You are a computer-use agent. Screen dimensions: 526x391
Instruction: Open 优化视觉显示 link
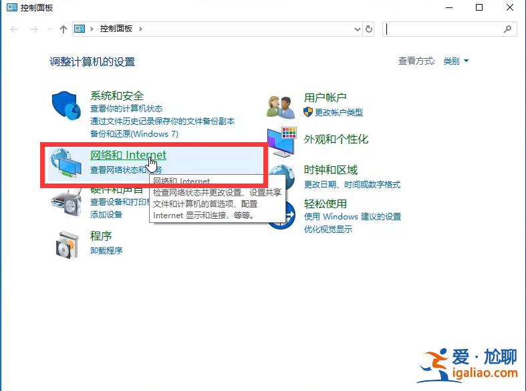[327, 230]
